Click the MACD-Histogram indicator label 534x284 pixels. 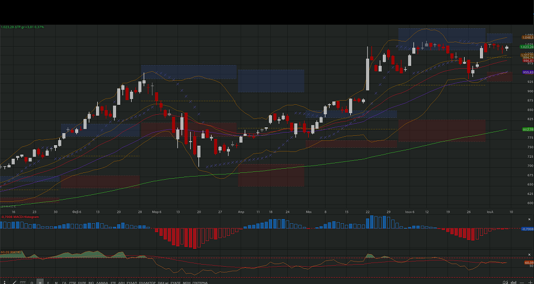(x=19, y=217)
